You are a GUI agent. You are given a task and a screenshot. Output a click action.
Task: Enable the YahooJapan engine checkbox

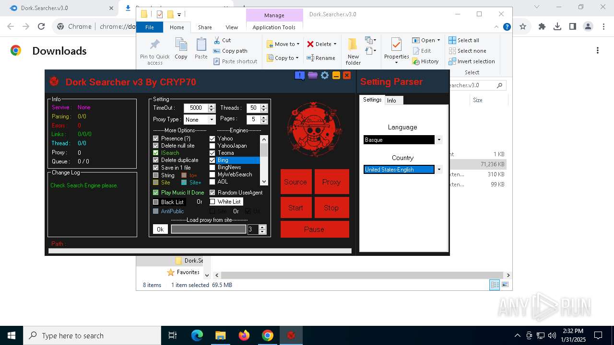pyautogui.click(x=213, y=145)
